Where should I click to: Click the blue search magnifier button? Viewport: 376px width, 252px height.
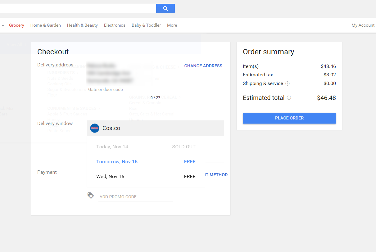165,8
